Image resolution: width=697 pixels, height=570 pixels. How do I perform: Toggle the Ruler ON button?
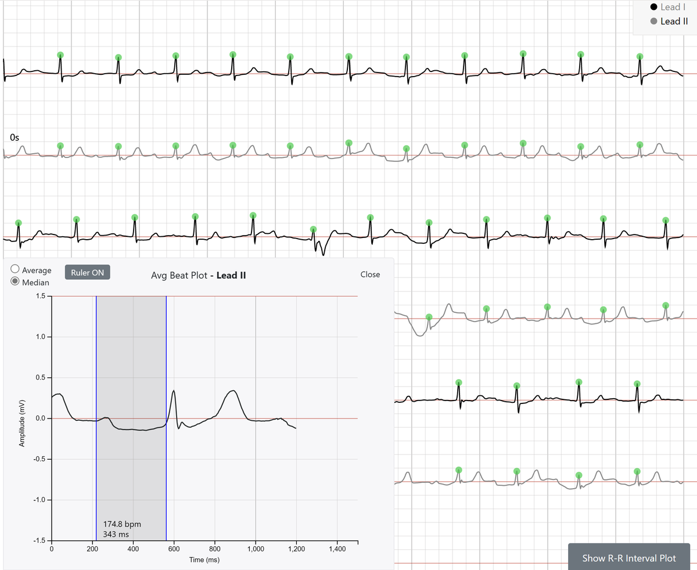pyautogui.click(x=87, y=272)
